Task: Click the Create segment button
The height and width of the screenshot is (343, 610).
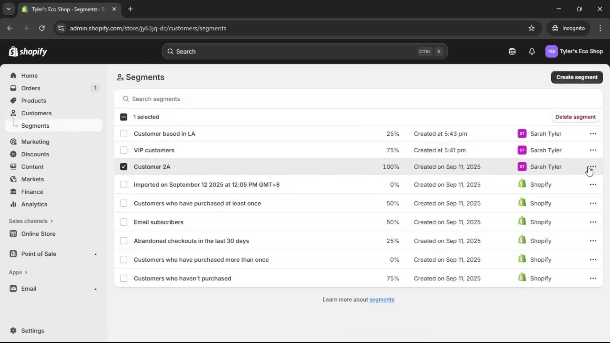Action: click(577, 77)
